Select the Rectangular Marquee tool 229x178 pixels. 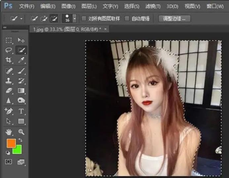(9, 40)
